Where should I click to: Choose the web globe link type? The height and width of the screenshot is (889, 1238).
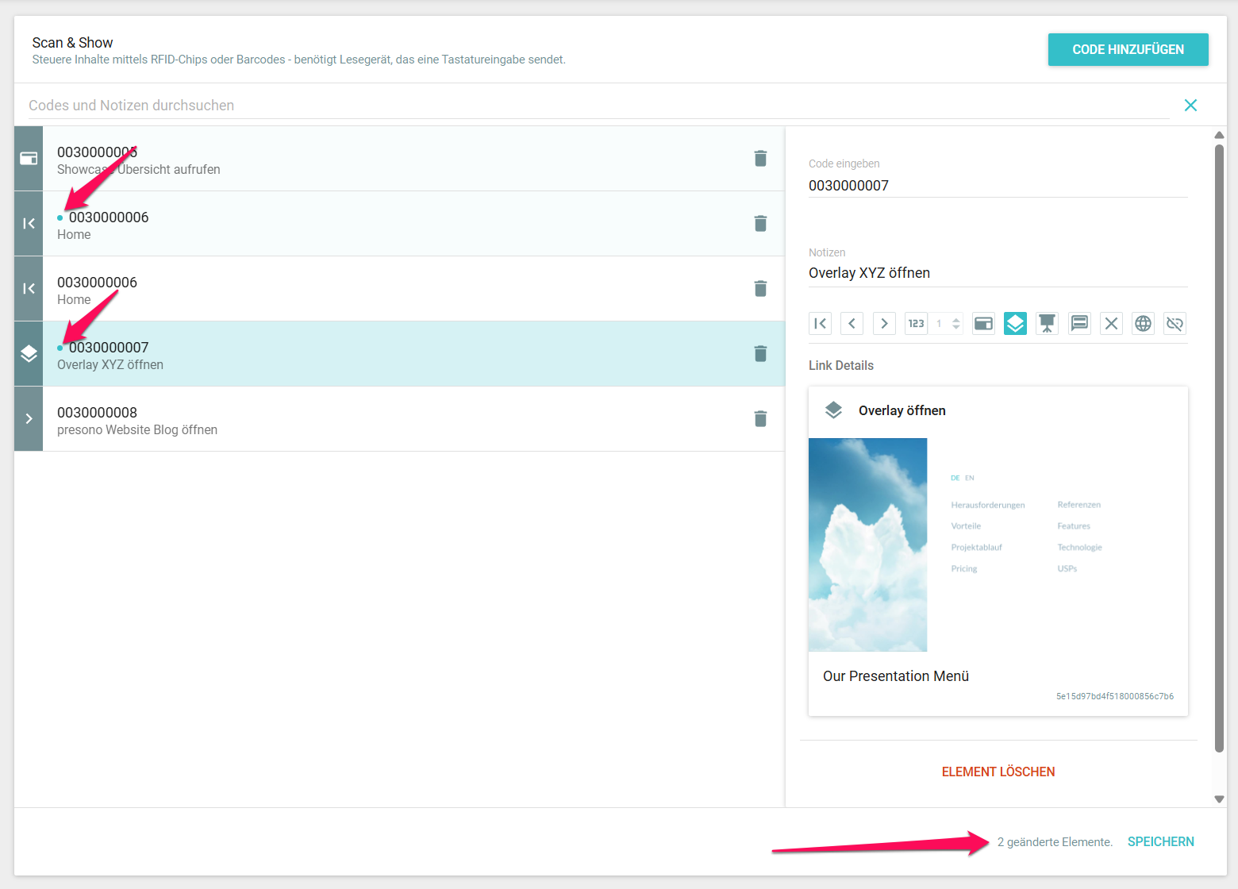click(1143, 324)
